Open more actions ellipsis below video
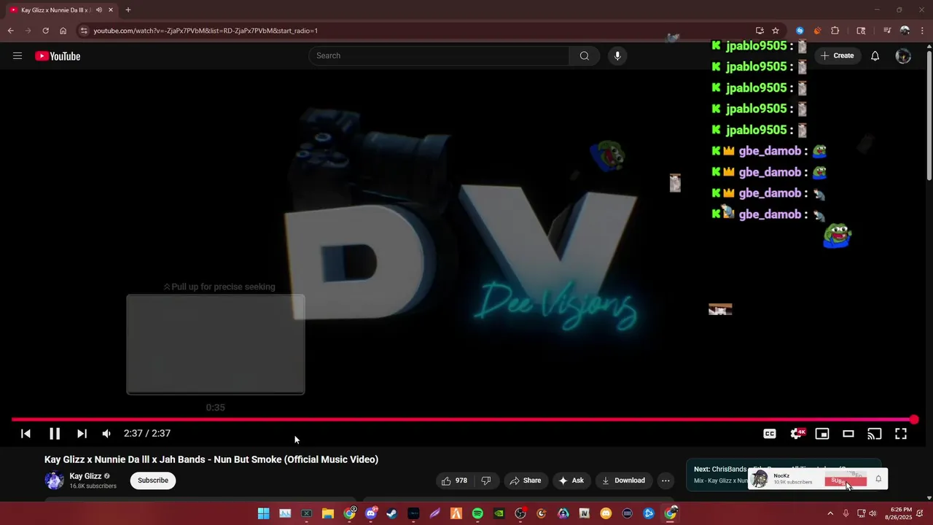The image size is (933, 525). [x=665, y=481]
